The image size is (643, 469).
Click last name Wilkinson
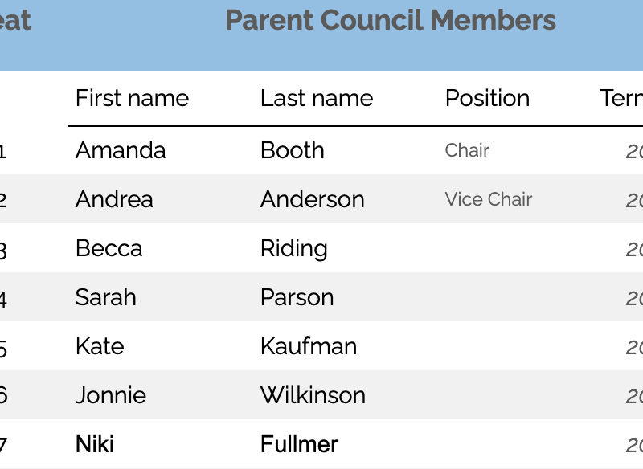coord(313,395)
